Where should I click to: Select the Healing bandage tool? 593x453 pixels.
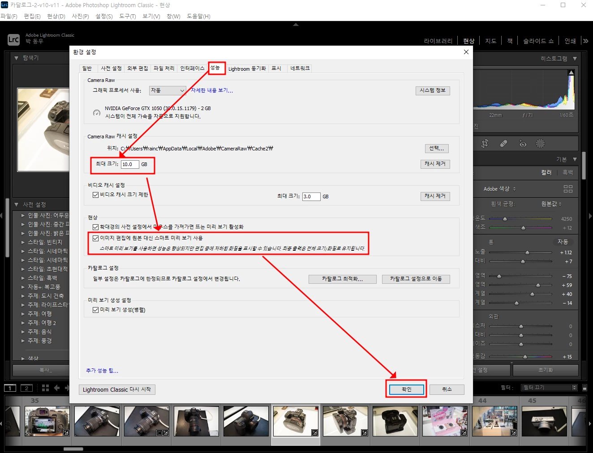(x=503, y=144)
